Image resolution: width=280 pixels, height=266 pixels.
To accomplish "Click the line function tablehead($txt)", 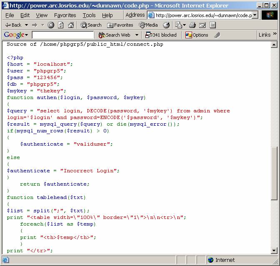I will tap(46, 197).
